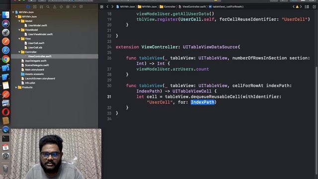Click the editor vertical scrollbar

316,121
